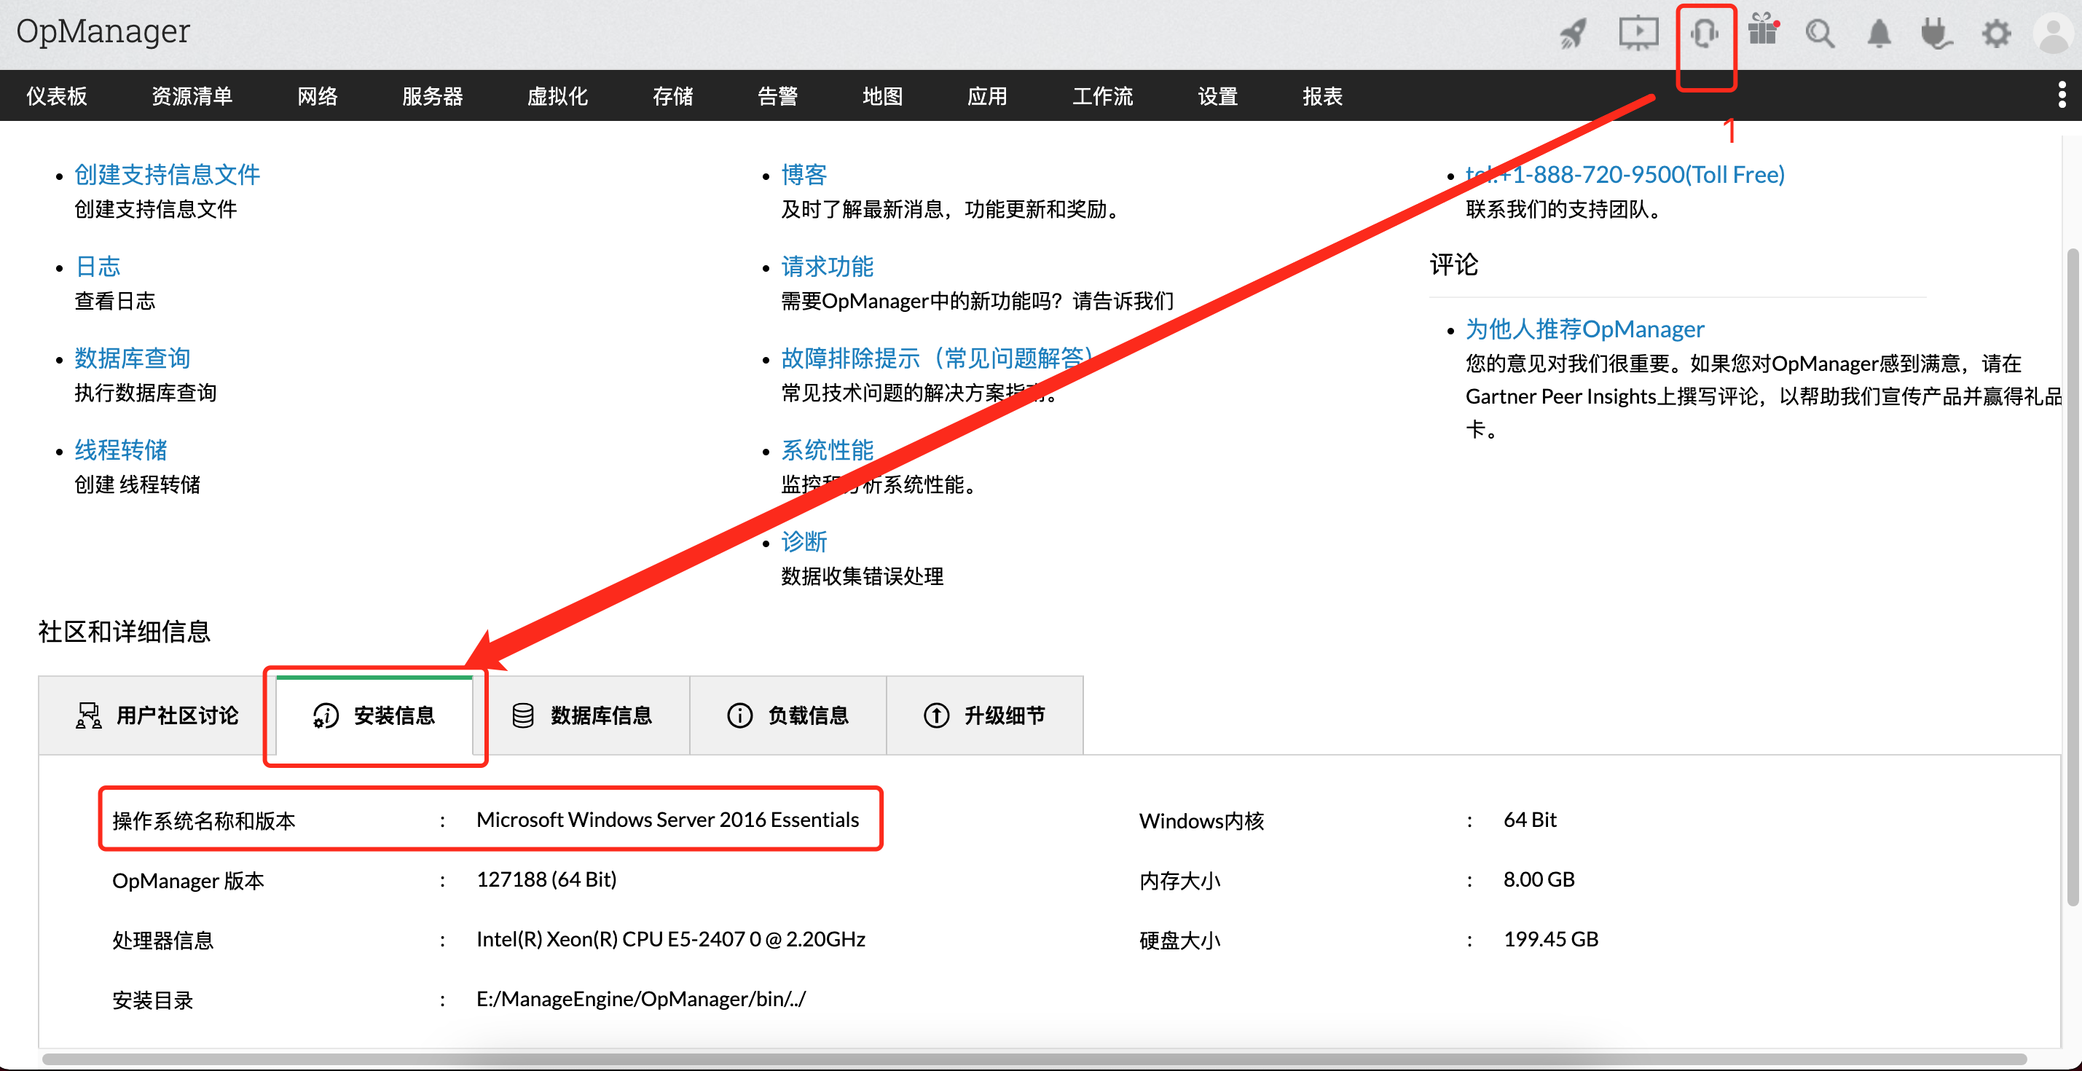Open the 线程转储 link
Image resolution: width=2082 pixels, height=1071 pixels.
tap(121, 450)
